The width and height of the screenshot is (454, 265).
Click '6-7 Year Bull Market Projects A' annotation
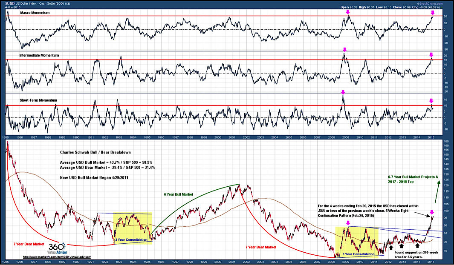[x=413, y=179]
